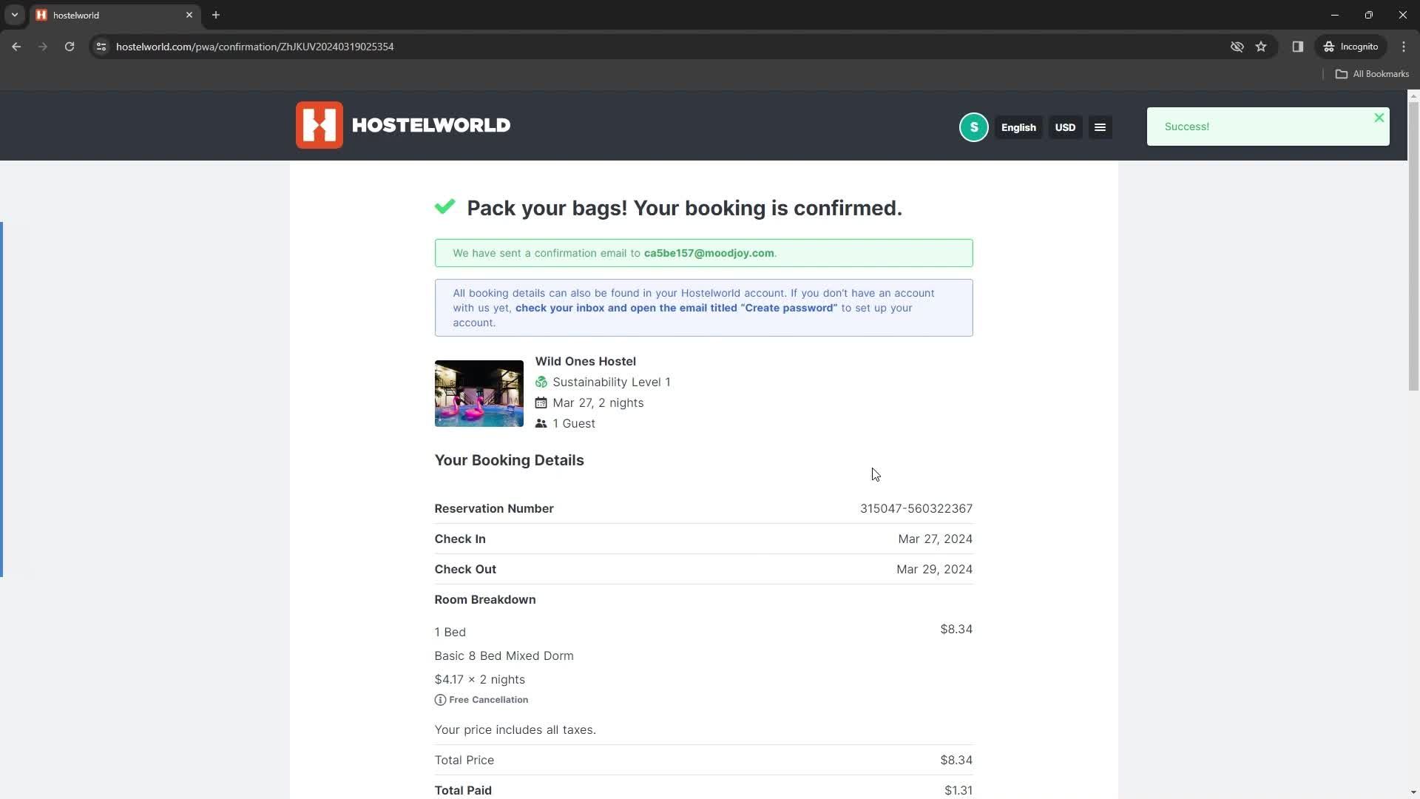Screen dimensions: 1420x799
Task: Click the browser forward arrow
Action: tap(43, 47)
